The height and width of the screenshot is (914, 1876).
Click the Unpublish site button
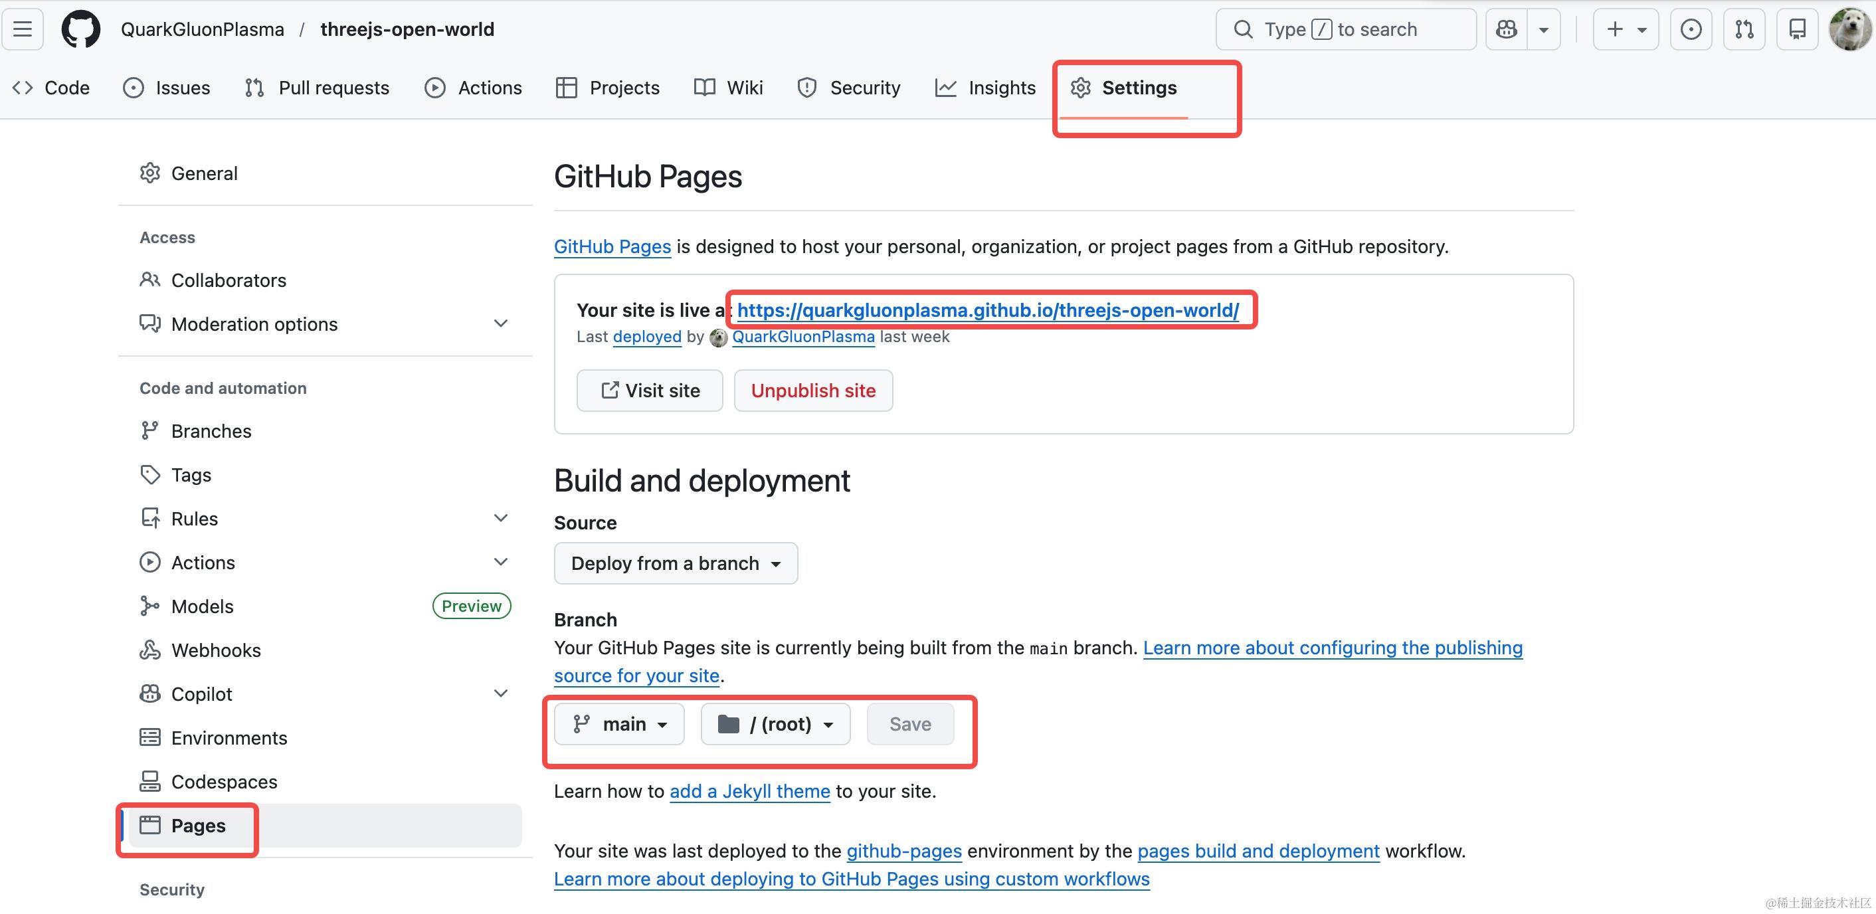(x=814, y=391)
